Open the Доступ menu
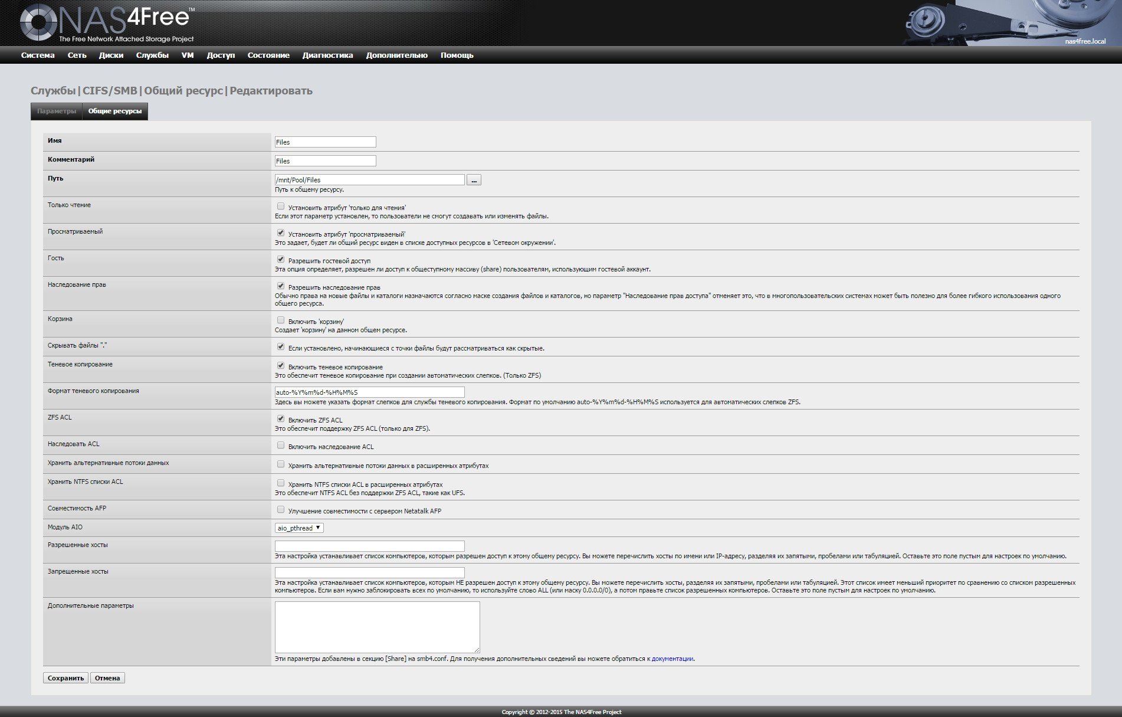This screenshot has height=717, width=1122. [x=221, y=55]
